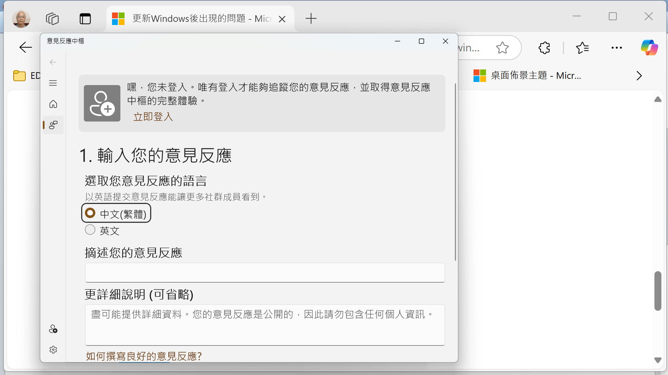This screenshot has height=375, width=668.
Task: Open the Edge favorites list icon
Action: pos(582,48)
